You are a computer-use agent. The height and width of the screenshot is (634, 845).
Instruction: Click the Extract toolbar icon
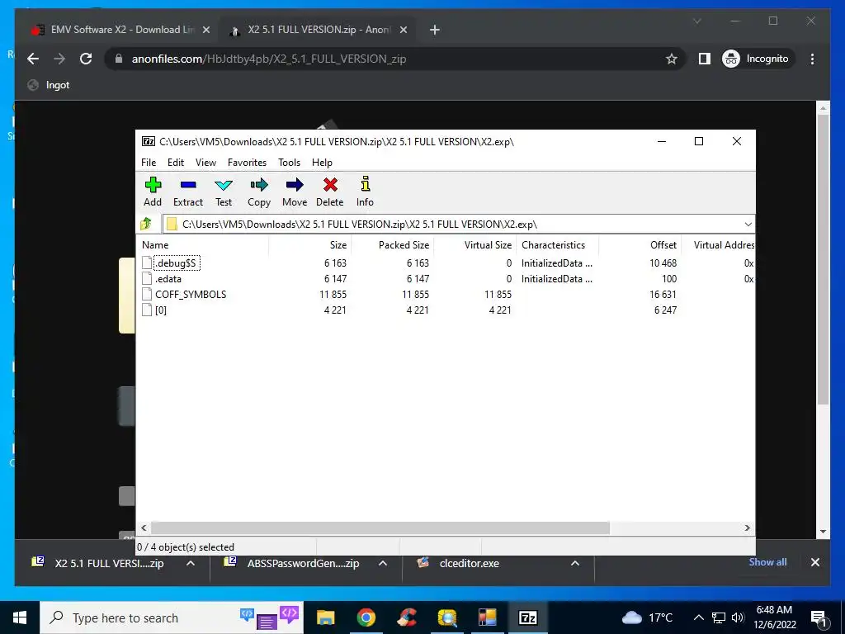[188, 192]
